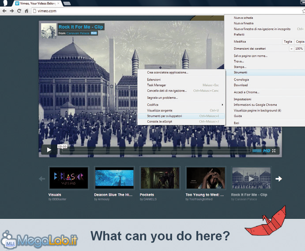
Task: Open Cronologia from the menu
Action: pyautogui.click(x=241, y=80)
